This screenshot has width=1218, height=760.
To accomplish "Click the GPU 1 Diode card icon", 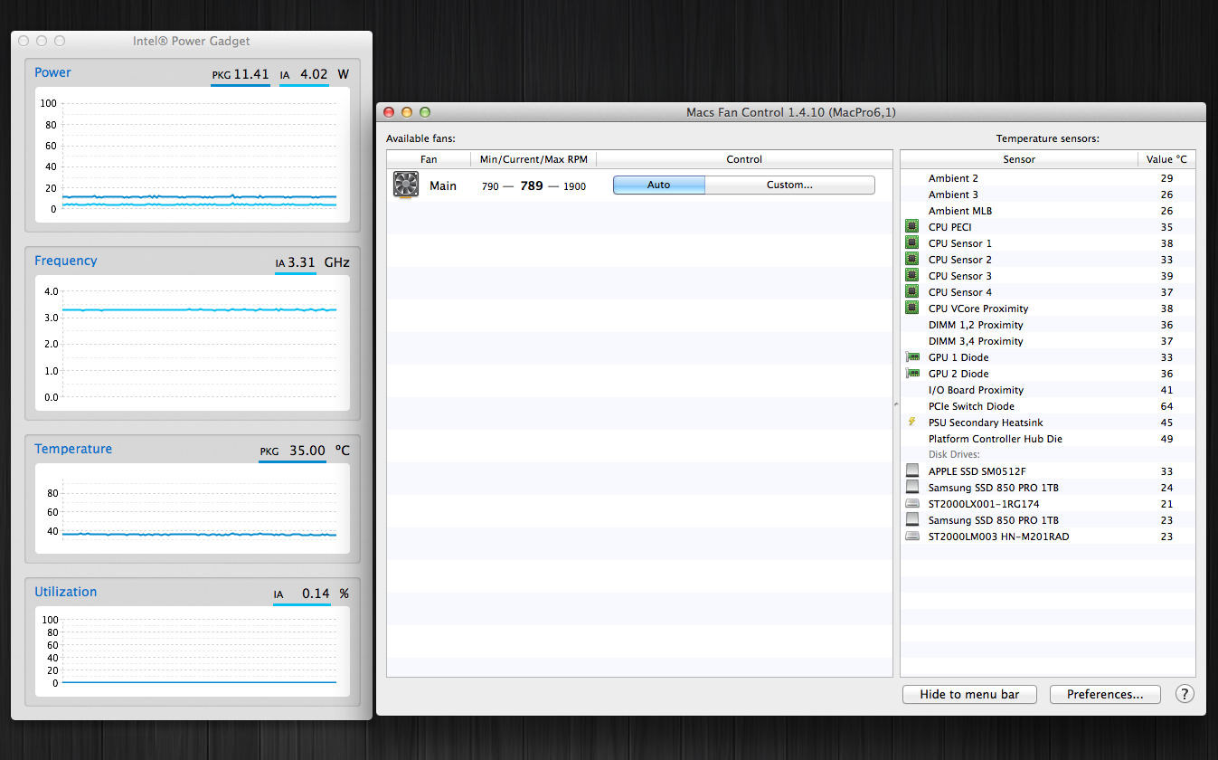I will [911, 357].
